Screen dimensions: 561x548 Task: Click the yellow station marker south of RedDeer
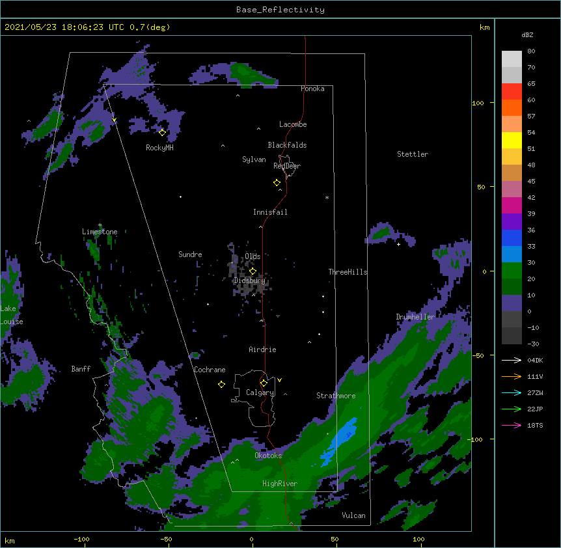[277, 183]
